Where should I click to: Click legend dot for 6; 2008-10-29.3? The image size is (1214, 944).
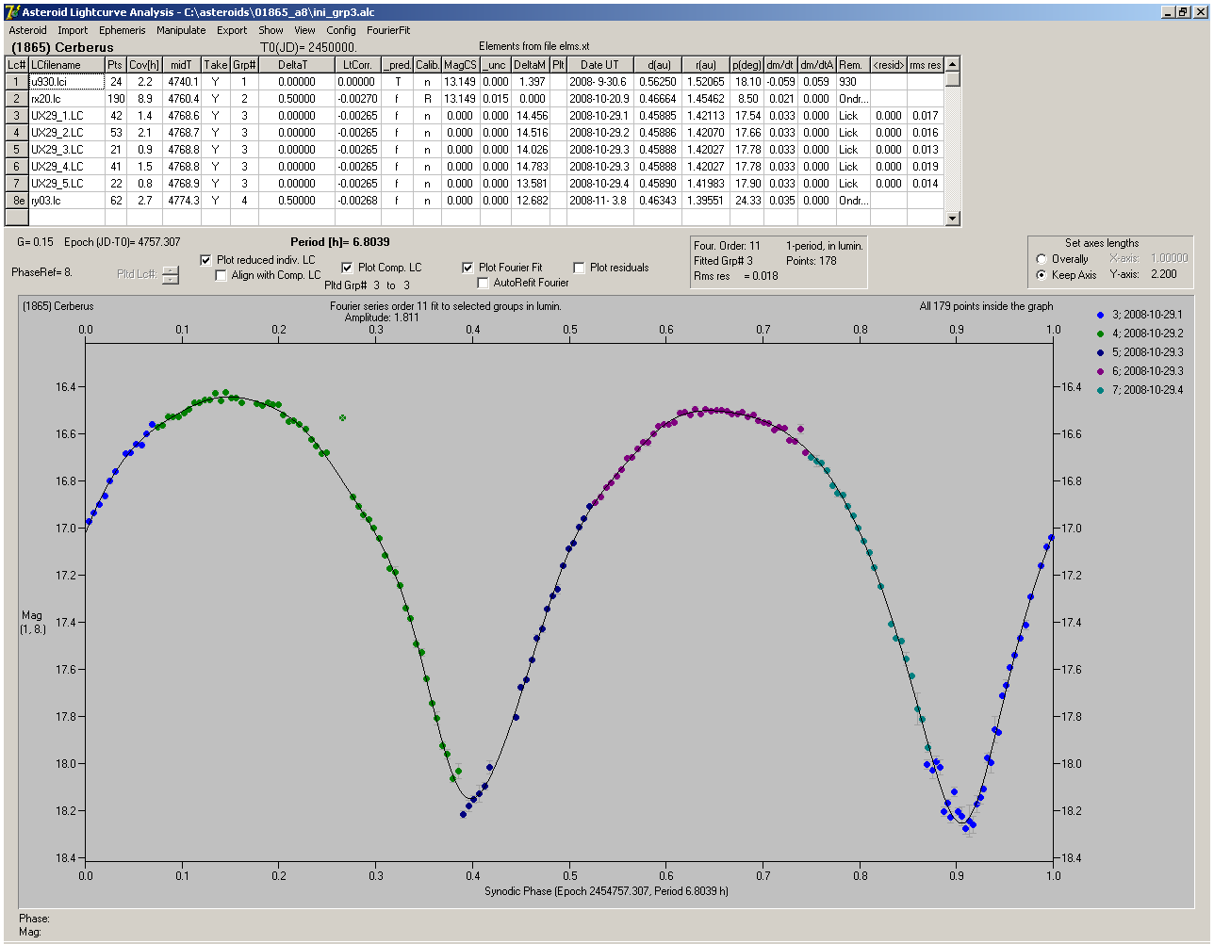coord(1102,371)
